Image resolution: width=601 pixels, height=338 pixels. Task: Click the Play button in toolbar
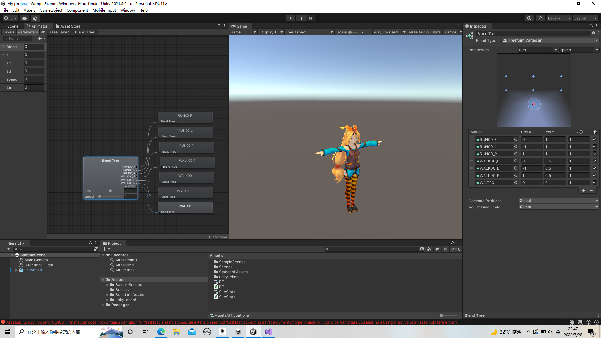click(x=290, y=18)
